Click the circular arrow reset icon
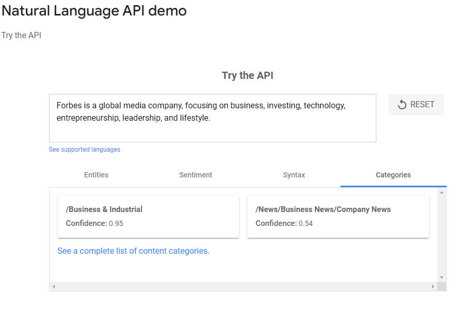 pos(402,105)
